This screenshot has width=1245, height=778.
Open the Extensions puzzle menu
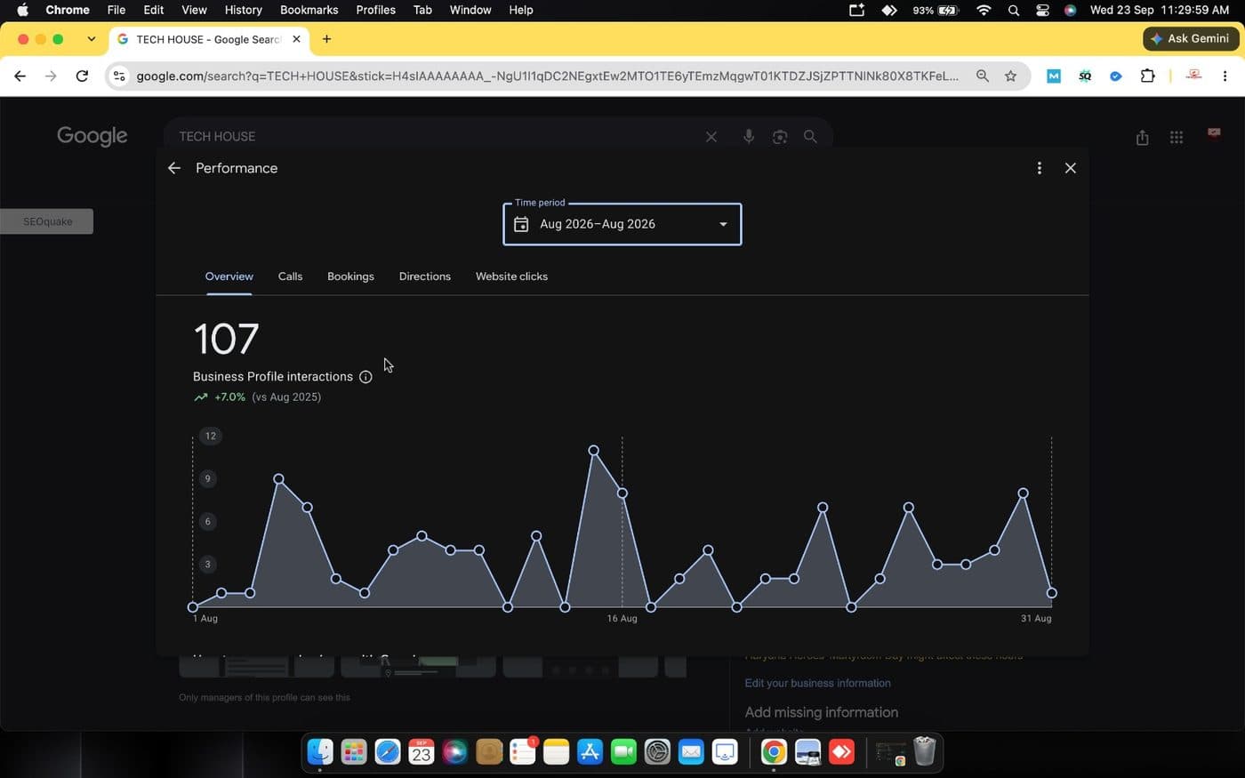pyautogui.click(x=1147, y=76)
